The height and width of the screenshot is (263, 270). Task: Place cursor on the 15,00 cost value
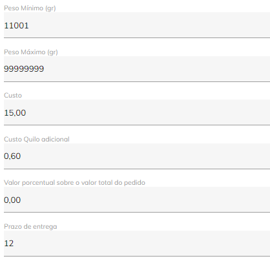pos(15,113)
